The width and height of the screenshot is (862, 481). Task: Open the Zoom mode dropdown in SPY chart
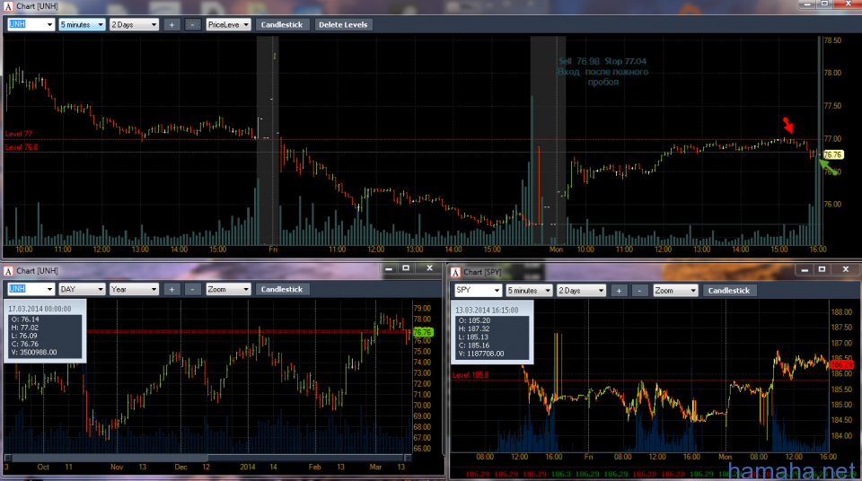(x=675, y=290)
